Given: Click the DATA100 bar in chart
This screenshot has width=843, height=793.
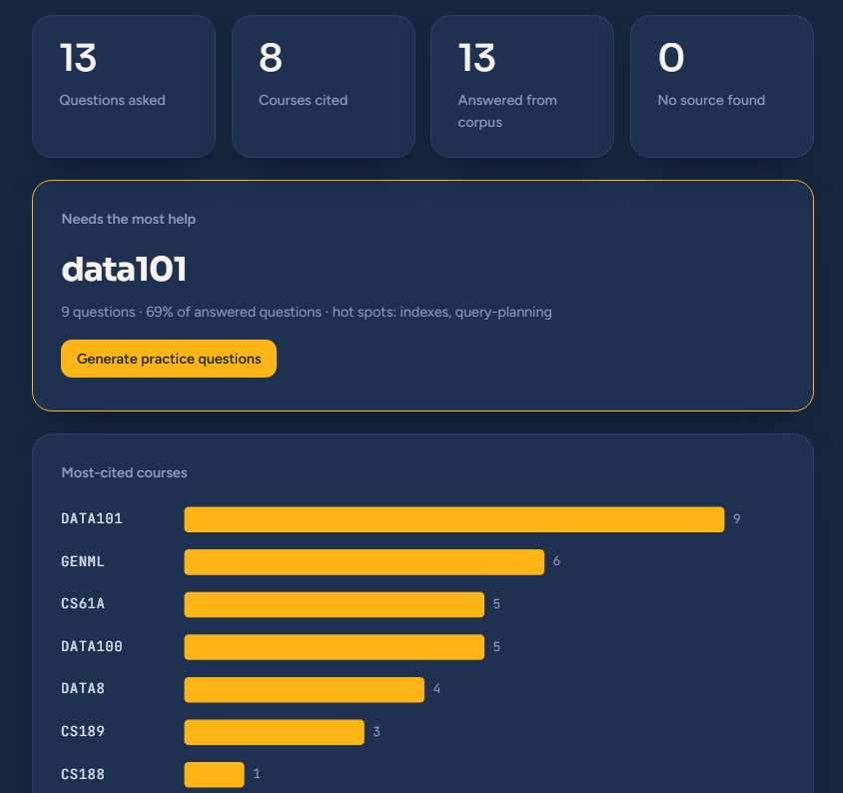Looking at the screenshot, I should point(335,647).
